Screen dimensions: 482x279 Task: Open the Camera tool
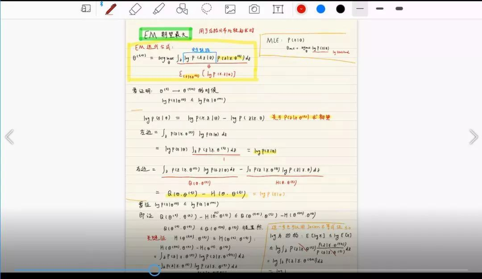click(254, 9)
